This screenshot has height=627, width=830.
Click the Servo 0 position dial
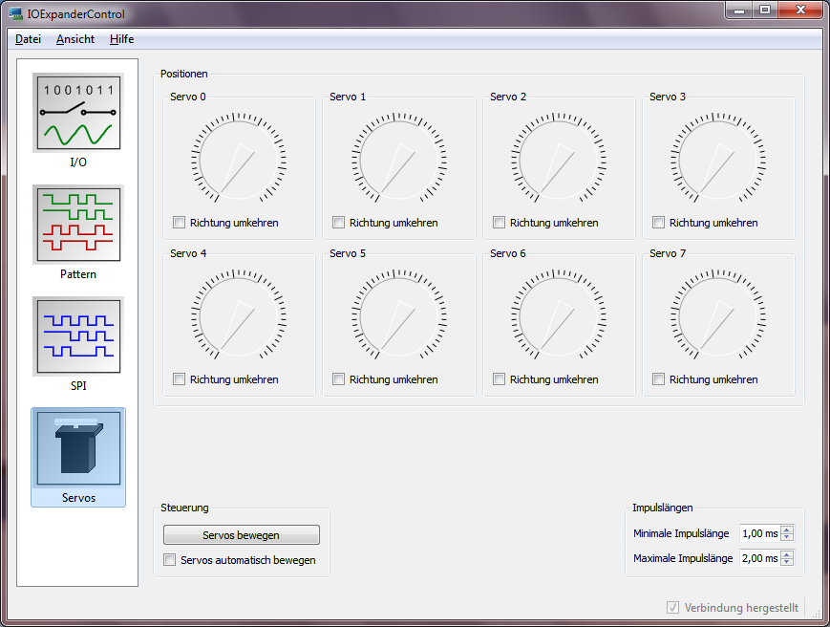tap(239, 159)
